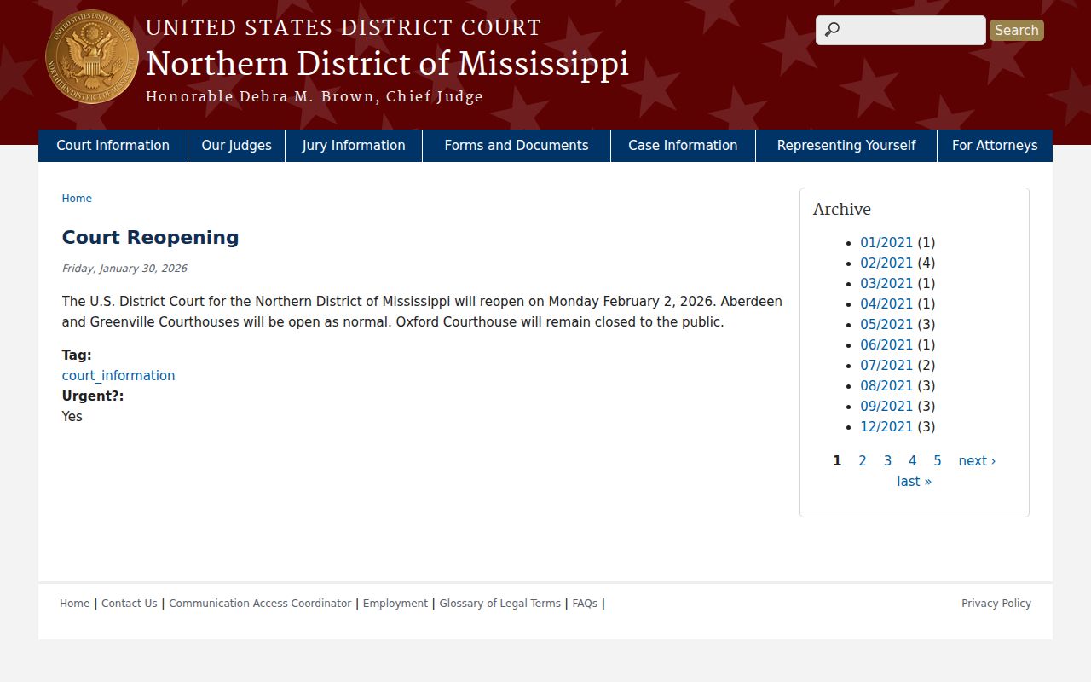This screenshot has height=682, width=1091.
Task: Open the 04/2021 archive
Action: click(886, 304)
